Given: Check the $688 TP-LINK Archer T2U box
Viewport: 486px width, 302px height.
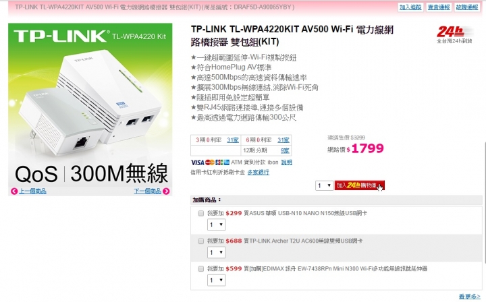Looking at the screenshot, I should [x=201, y=241].
